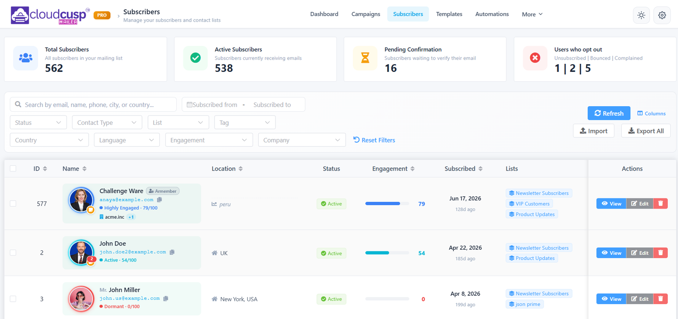Sort by the Location column arrows
The height and width of the screenshot is (319, 678).
coord(241,168)
